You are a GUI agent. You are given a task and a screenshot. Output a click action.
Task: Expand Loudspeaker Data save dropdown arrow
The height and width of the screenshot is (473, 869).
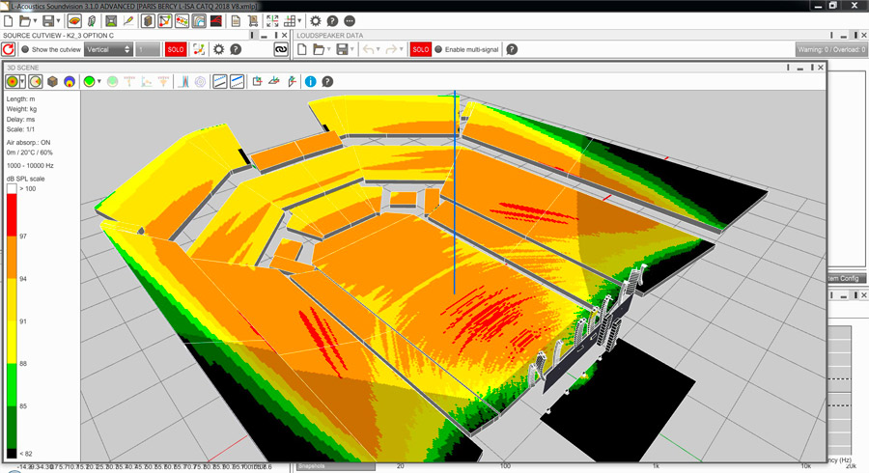351,49
